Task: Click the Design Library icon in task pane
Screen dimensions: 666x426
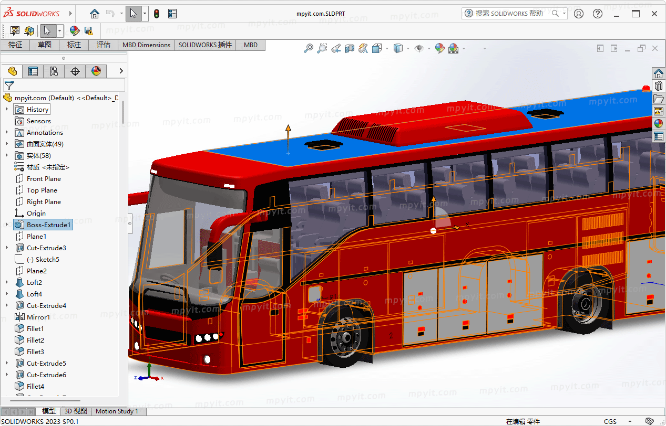Action: [x=659, y=86]
